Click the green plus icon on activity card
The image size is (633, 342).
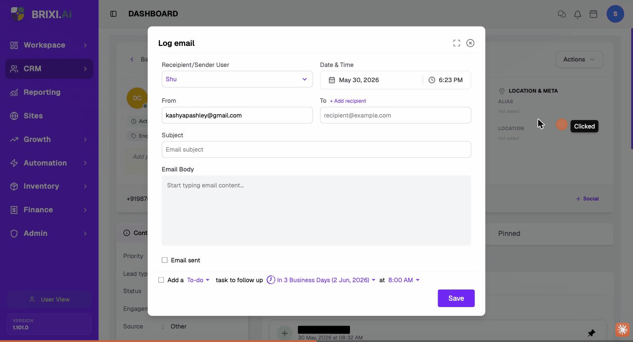coord(284,333)
